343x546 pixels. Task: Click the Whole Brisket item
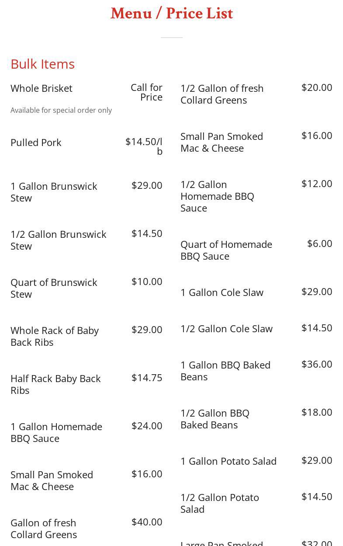click(x=42, y=88)
